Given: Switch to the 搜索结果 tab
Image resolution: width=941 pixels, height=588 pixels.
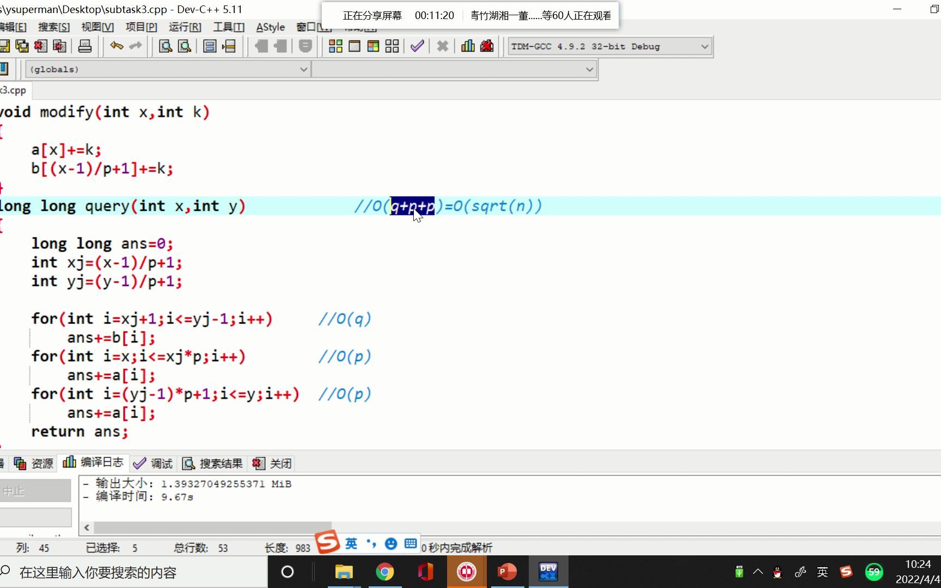Looking at the screenshot, I should 212,463.
